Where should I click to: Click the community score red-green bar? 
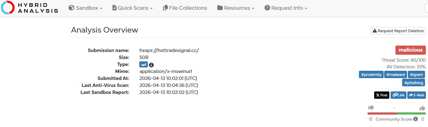[x=397, y=114]
